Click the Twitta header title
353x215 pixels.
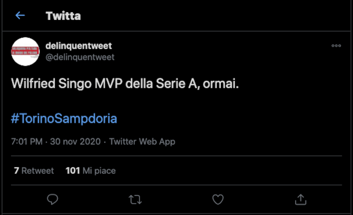[x=63, y=16]
